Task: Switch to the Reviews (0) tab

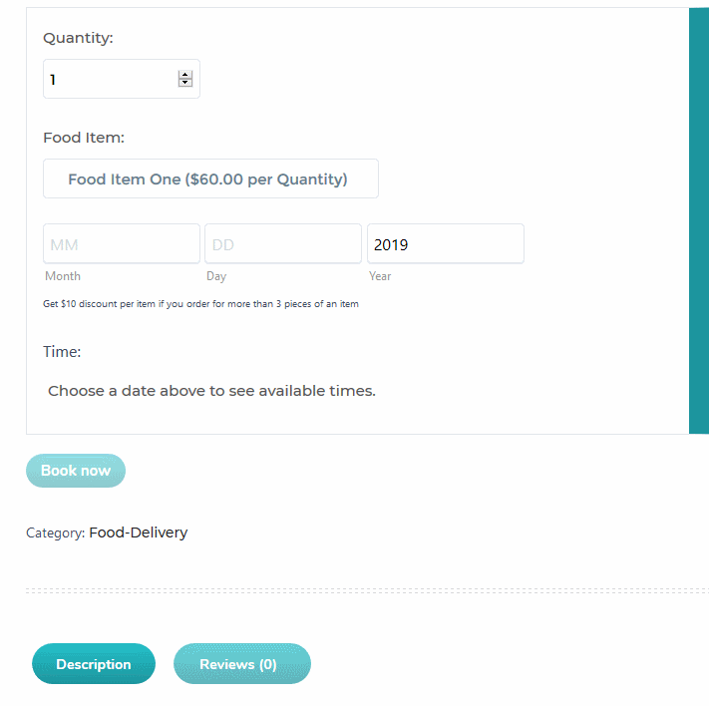Action: click(242, 663)
